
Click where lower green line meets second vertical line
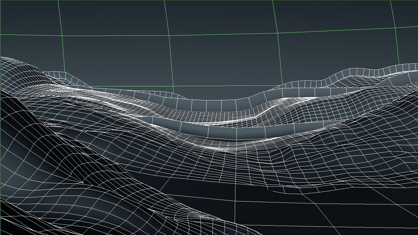click(173, 86)
